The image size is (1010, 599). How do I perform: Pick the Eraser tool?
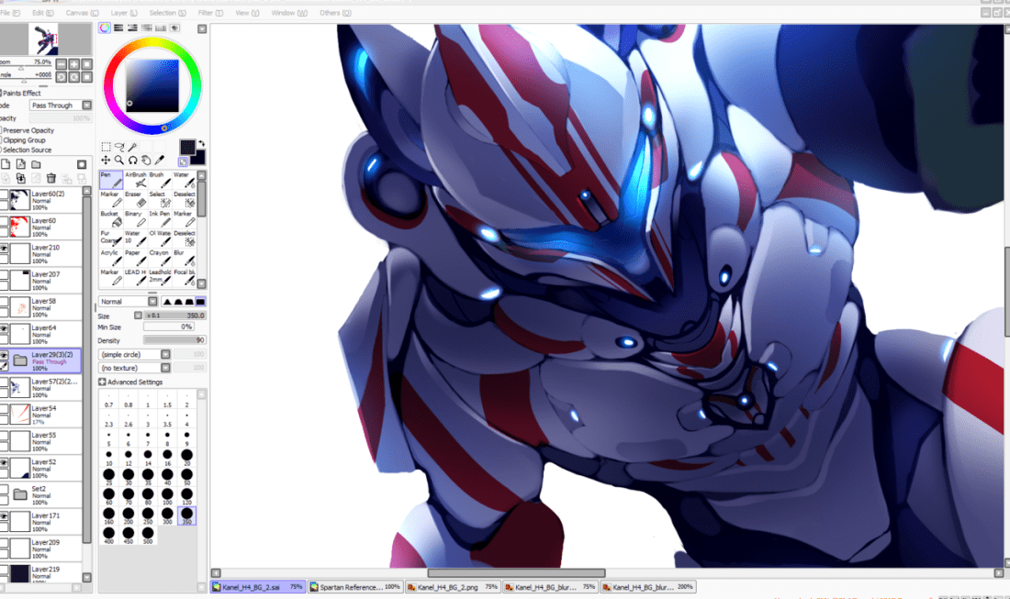pos(135,201)
